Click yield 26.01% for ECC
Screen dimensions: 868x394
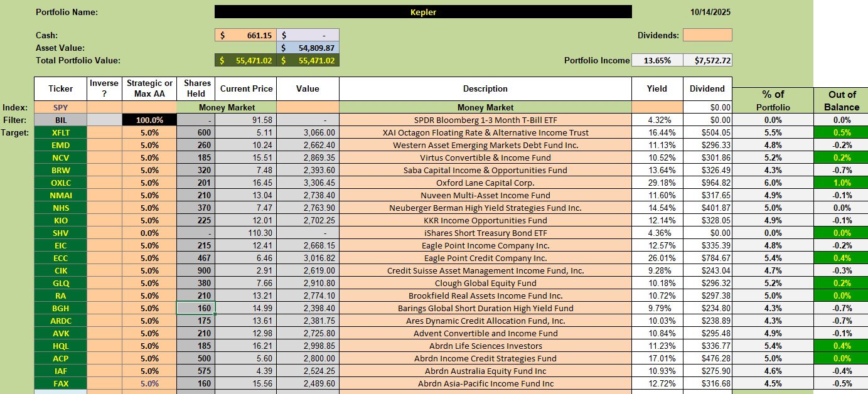tap(657, 258)
